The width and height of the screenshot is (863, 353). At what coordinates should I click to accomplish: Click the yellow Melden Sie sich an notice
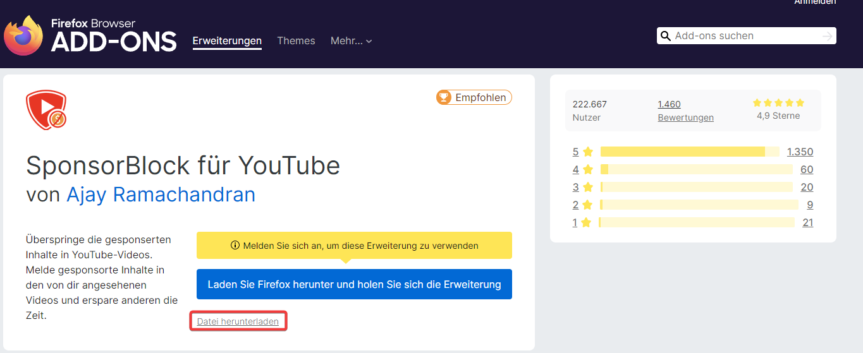tap(354, 246)
